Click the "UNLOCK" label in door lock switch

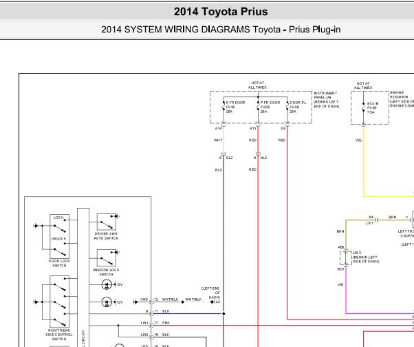click(x=58, y=238)
